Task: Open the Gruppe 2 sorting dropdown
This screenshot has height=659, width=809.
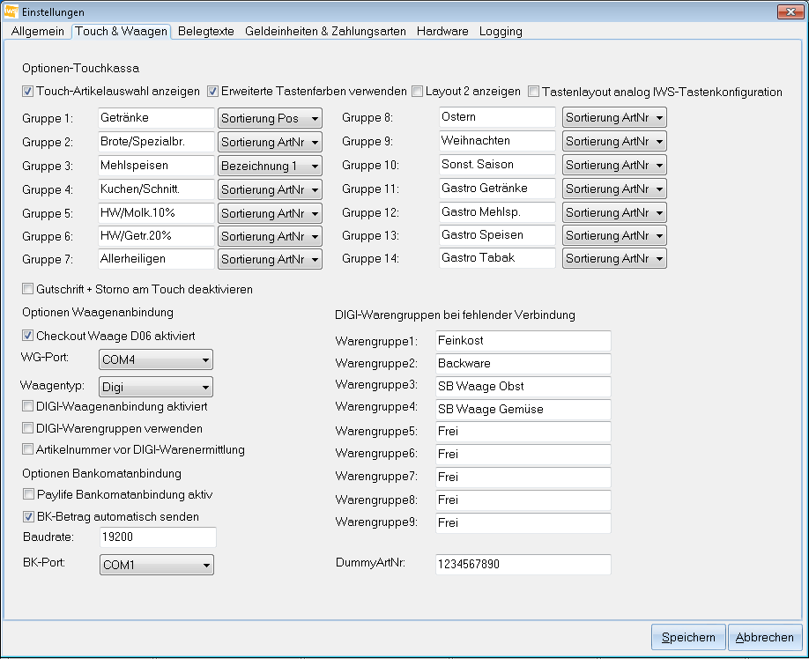Action: [270, 142]
